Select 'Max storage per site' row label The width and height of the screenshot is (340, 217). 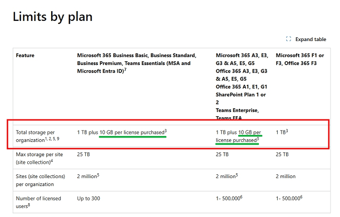point(39,158)
